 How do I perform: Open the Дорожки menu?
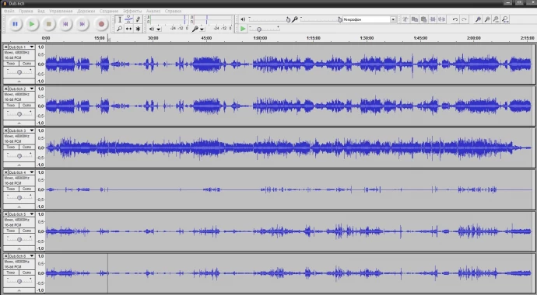tap(86, 11)
